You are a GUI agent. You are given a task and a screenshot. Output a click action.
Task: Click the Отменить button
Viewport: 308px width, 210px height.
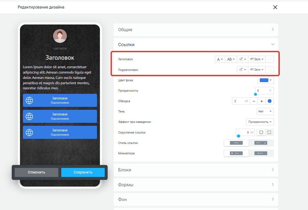tap(37, 172)
